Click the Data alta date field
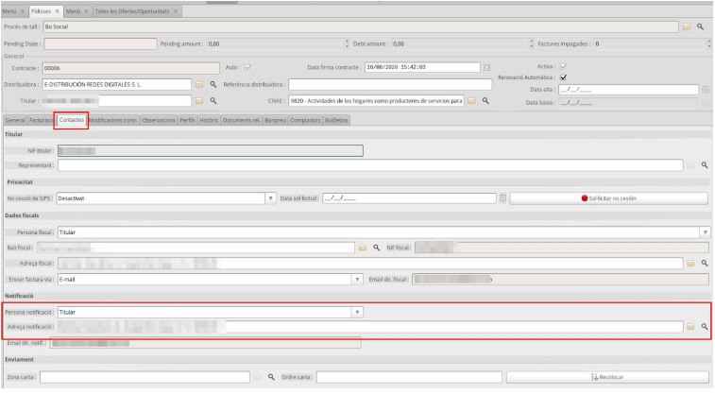The width and height of the screenshot is (715, 394). click(x=628, y=90)
